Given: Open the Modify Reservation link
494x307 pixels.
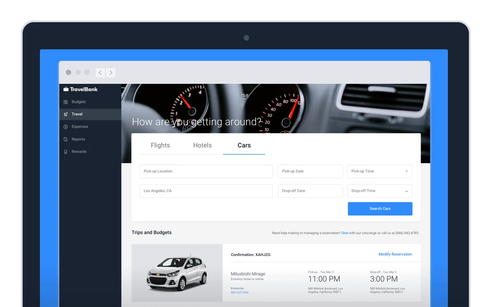Looking at the screenshot, I should point(395,254).
